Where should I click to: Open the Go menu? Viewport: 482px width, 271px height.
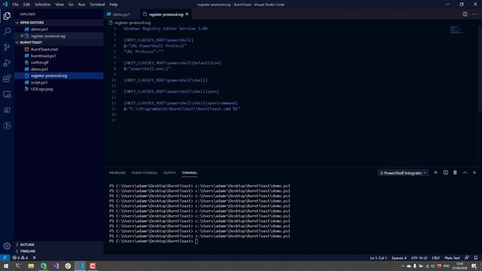(71, 5)
